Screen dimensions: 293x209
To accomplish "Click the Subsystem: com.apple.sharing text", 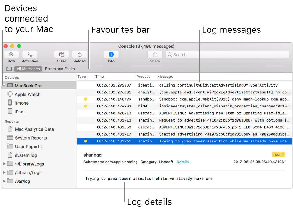I will point(110,162).
